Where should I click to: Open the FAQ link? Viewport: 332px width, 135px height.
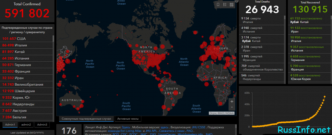click(189, 131)
